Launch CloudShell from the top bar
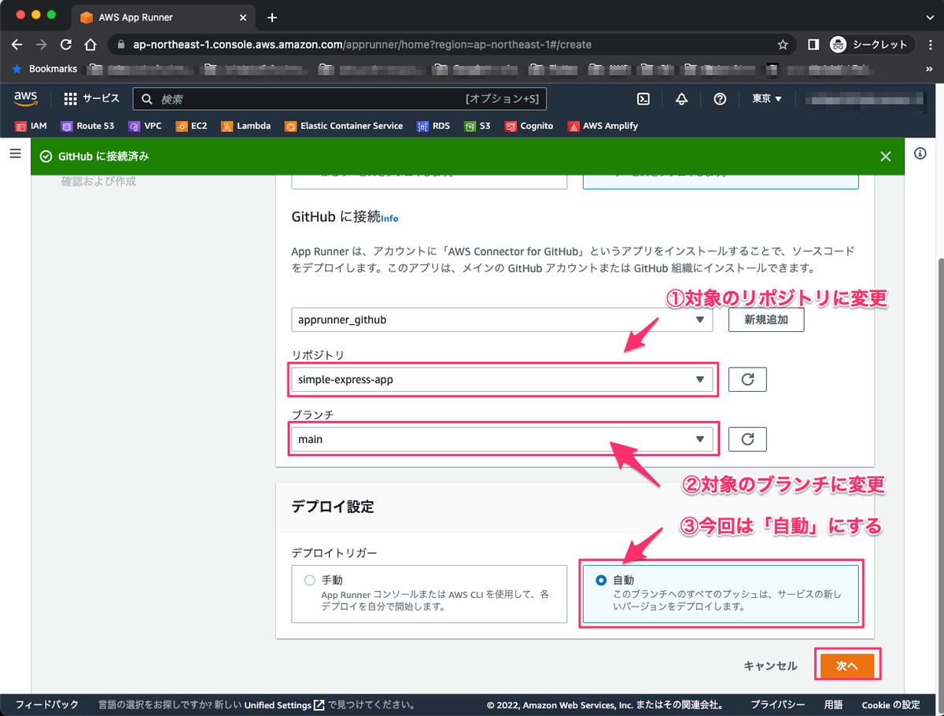Viewport: 944px width, 716px height. (x=643, y=99)
